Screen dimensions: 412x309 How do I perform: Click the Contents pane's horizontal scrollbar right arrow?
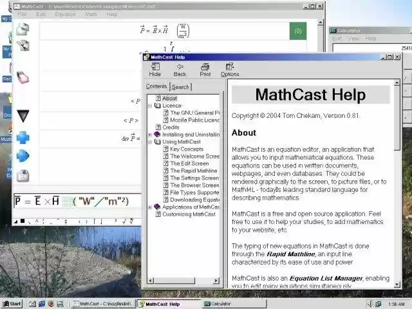(216, 281)
